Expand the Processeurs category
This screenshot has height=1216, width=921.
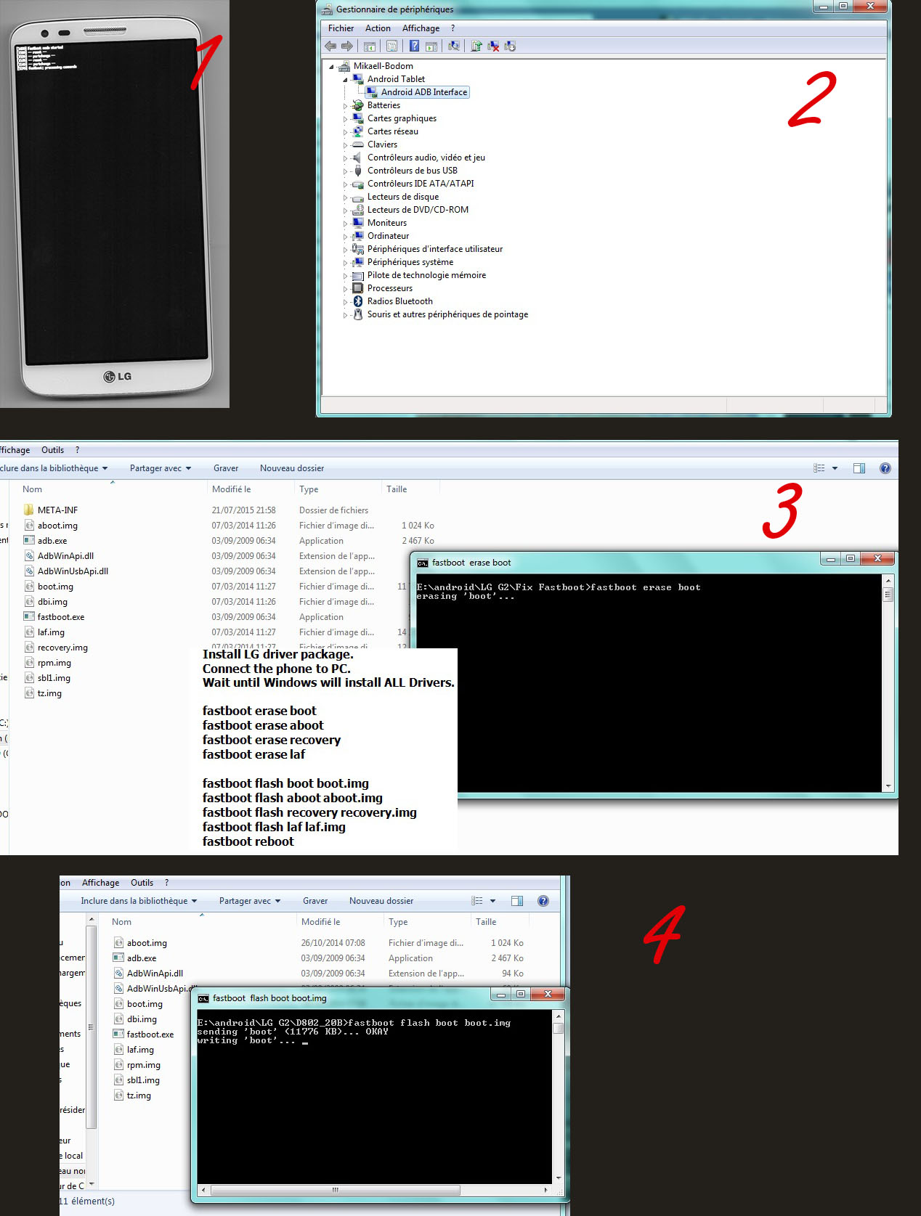(x=345, y=289)
